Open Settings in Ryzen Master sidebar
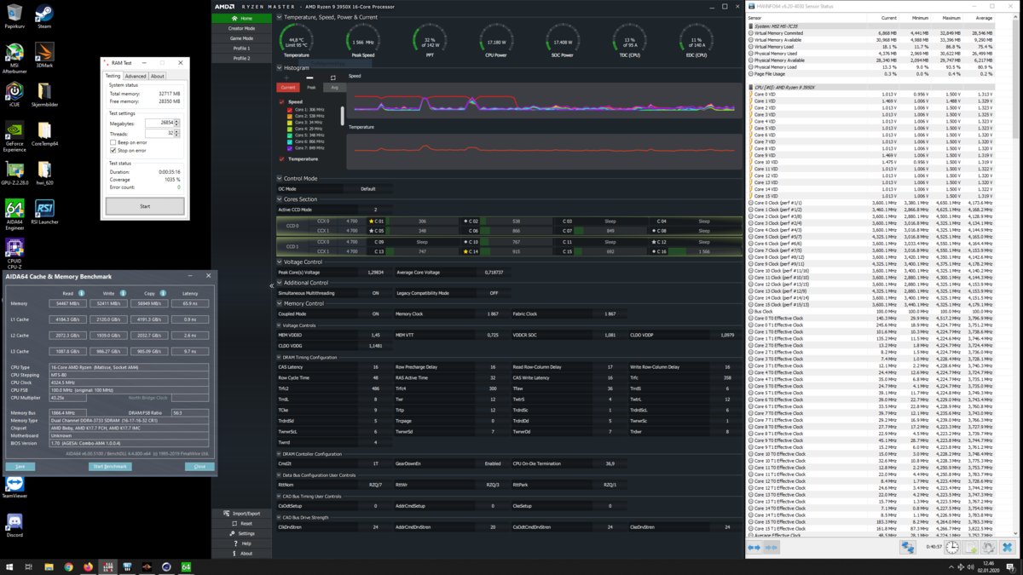 tap(241, 533)
